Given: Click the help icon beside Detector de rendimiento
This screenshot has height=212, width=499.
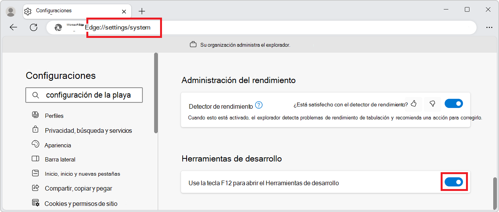Looking at the screenshot, I should coord(259,105).
